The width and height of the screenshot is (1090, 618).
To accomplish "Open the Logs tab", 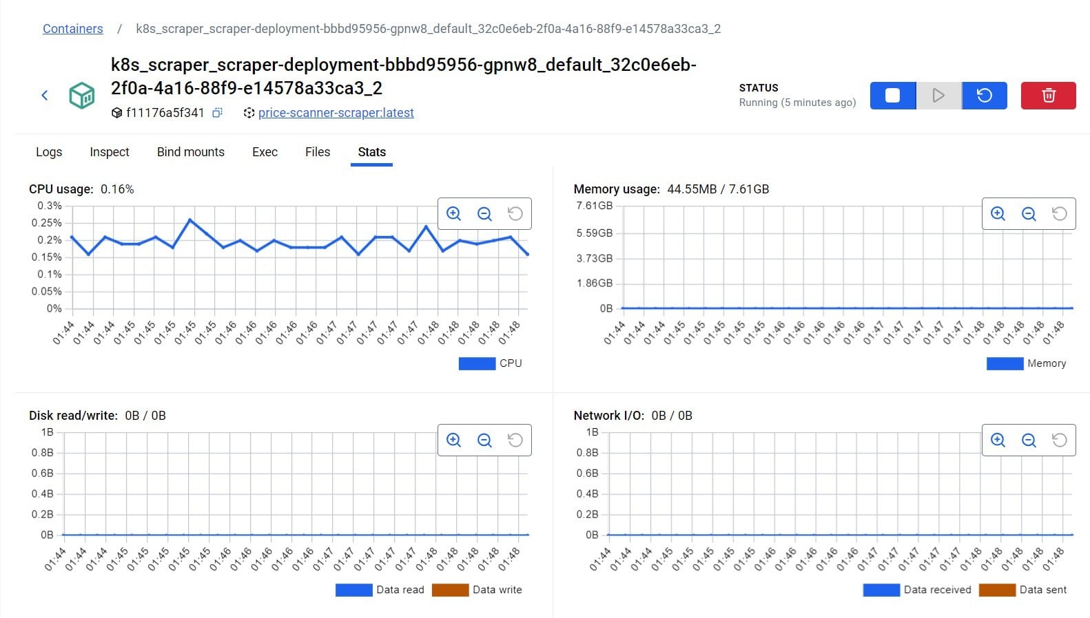I will (49, 152).
